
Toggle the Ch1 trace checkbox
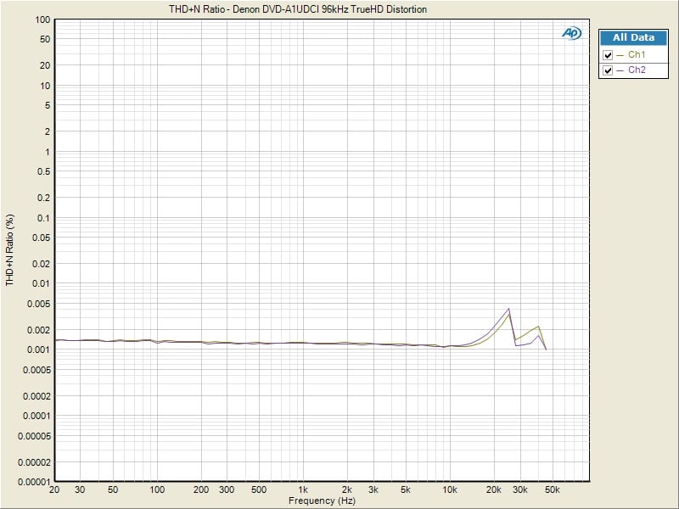(608, 55)
